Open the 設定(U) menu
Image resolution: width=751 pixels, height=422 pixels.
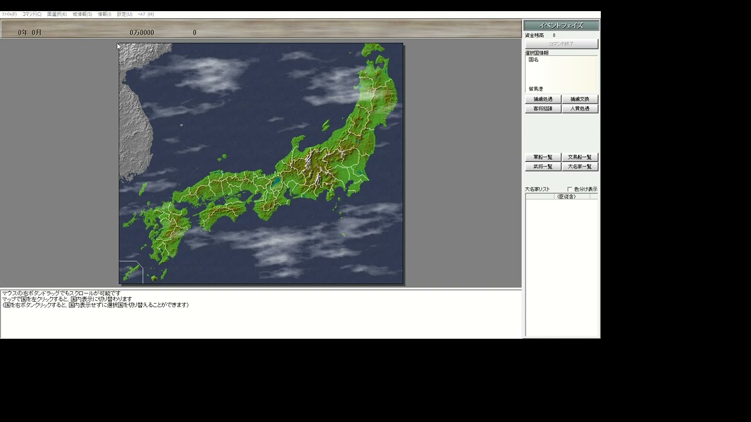[124, 14]
